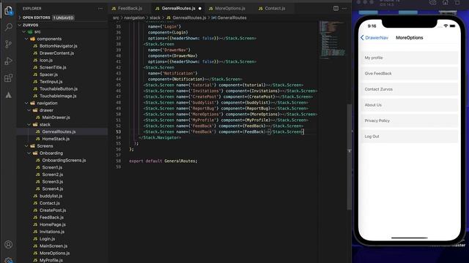Open Screen3.js file
Image resolution: width=469 pixels, height=263 pixels.
52,182
